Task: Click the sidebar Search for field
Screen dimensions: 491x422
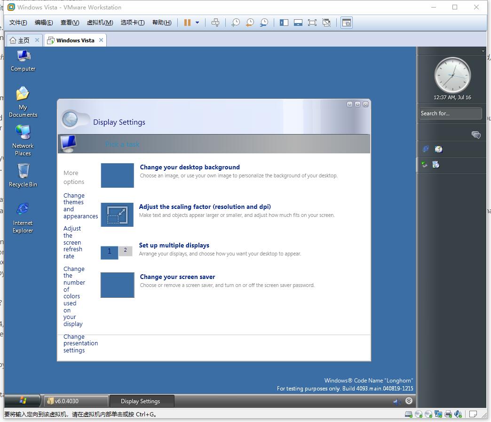Action: pyautogui.click(x=450, y=113)
